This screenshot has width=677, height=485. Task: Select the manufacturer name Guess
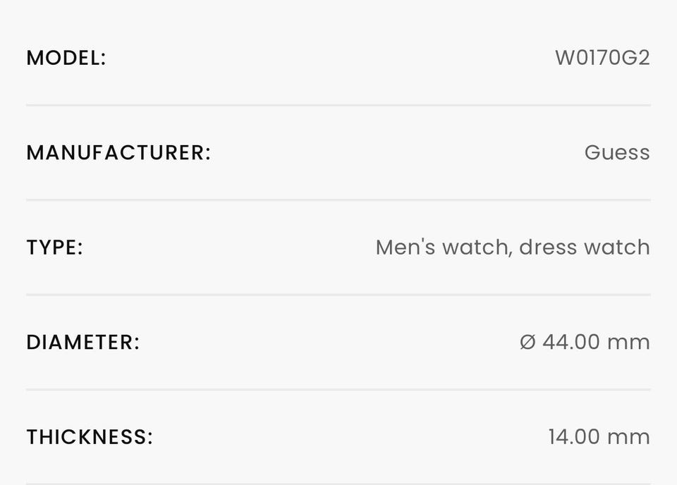[616, 152]
